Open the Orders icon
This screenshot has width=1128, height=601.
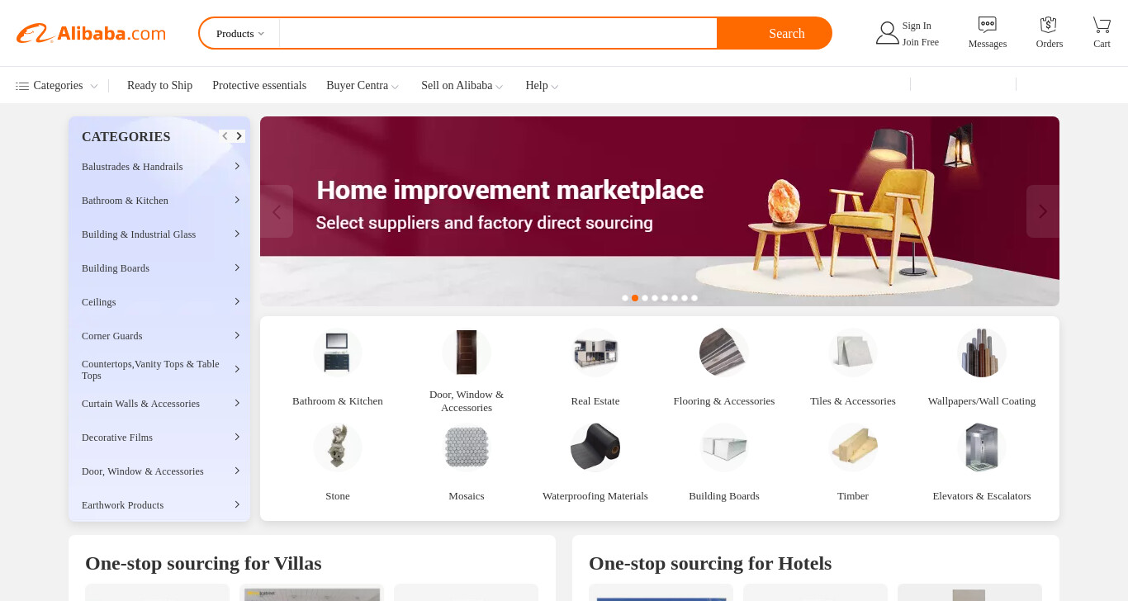tap(1049, 25)
